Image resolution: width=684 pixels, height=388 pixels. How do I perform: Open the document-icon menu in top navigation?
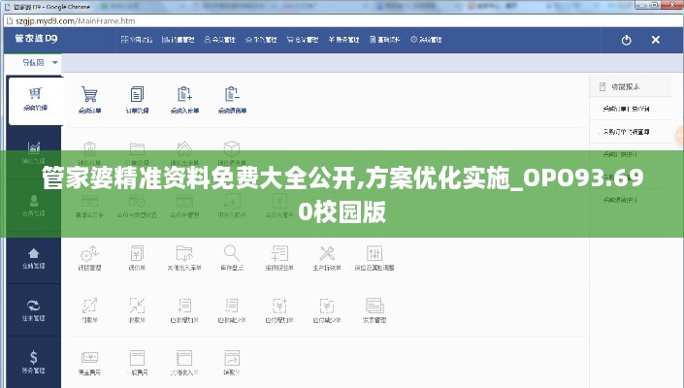click(384, 40)
